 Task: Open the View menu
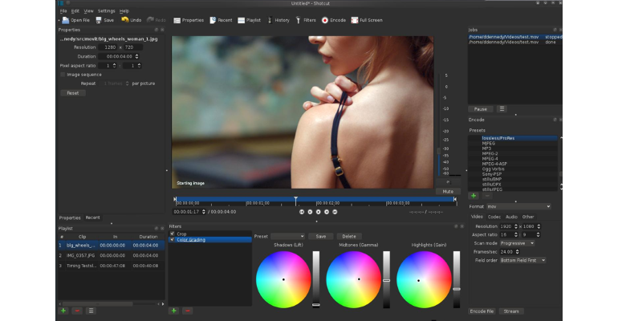88,11
